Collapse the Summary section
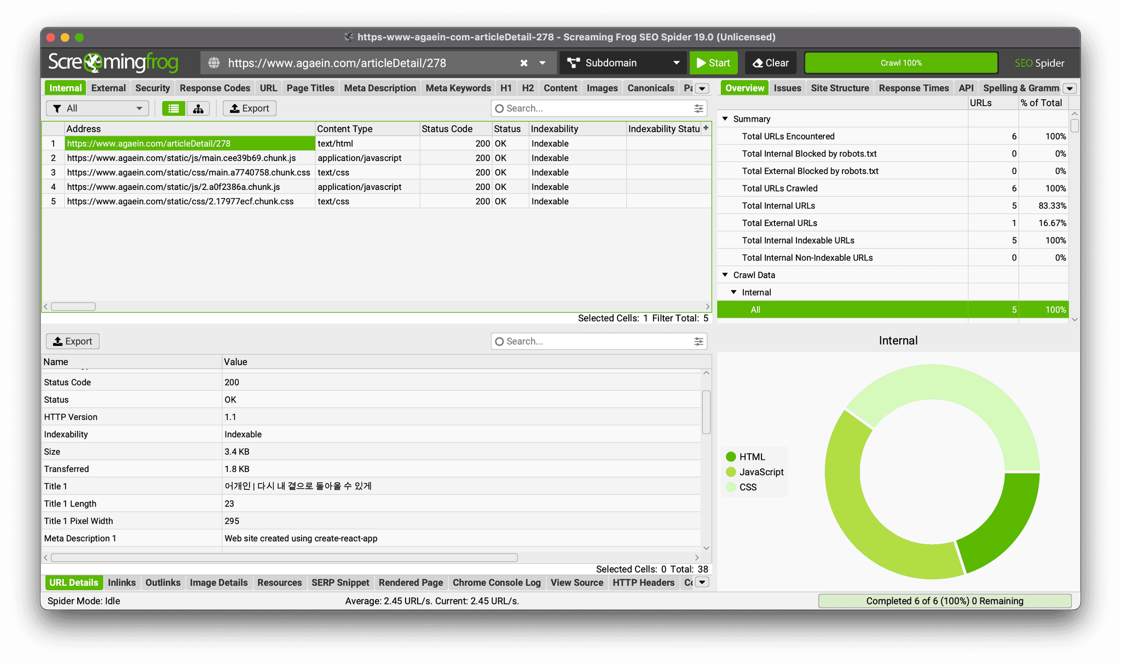 (725, 119)
